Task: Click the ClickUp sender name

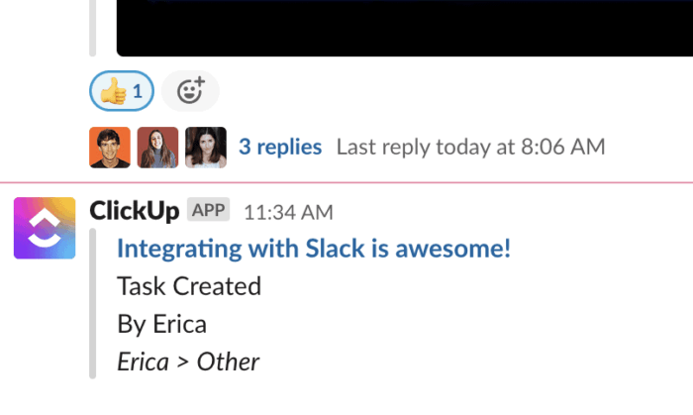Action: tap(135, 210)
